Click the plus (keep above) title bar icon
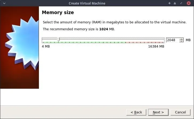The width and height of the screenshot is (194, 119). pyautogui.click(x=169, y=3)
